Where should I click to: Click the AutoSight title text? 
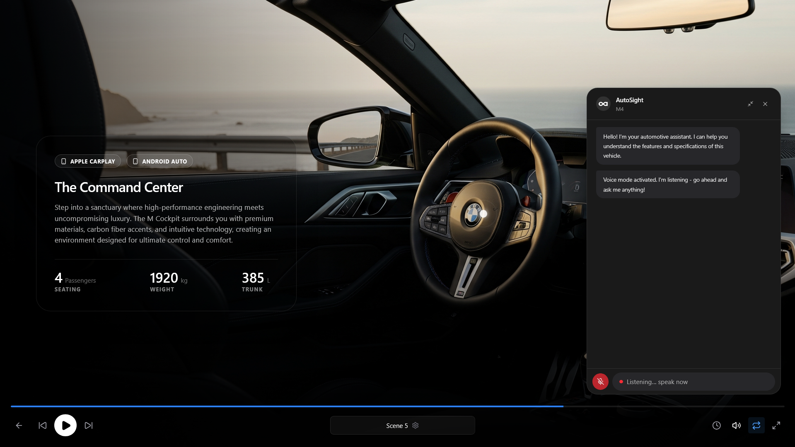click(629, 100)
